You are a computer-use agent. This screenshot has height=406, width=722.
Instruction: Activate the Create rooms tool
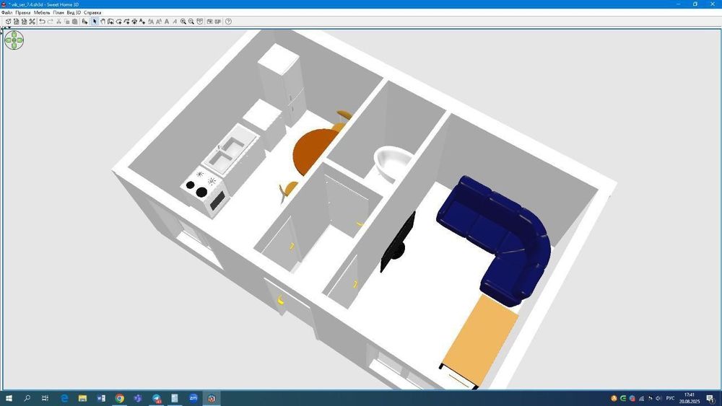coord(118,22)
